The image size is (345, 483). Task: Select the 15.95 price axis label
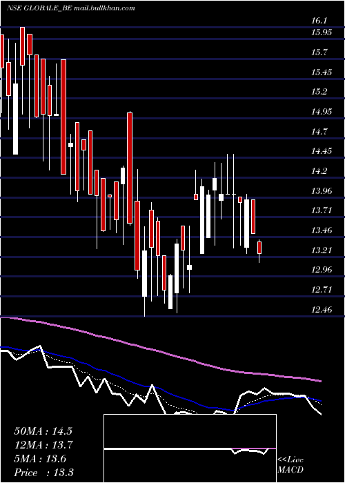tap(322, 32)
